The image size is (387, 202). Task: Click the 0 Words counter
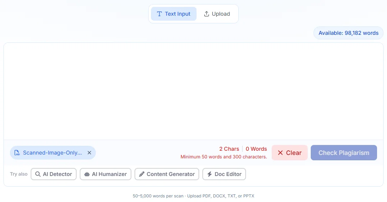pyautogui.click(x=256, y=149)
